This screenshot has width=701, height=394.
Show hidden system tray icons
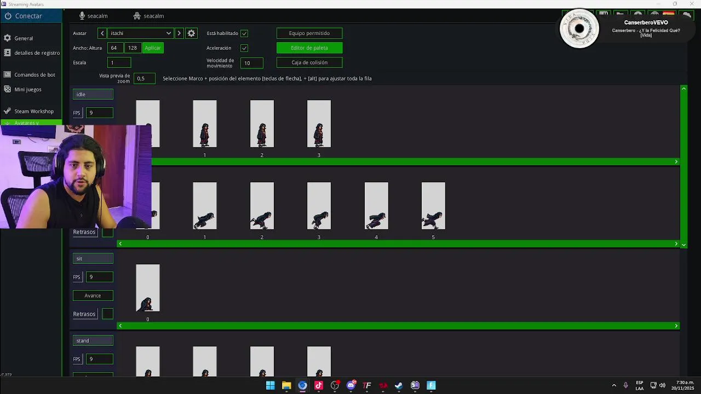614,385
